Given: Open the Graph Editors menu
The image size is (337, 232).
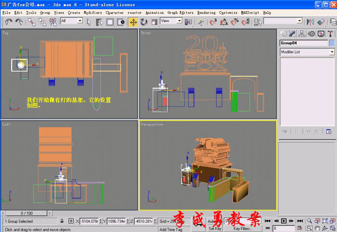Looking at the screenshot, I should (181, 13).
